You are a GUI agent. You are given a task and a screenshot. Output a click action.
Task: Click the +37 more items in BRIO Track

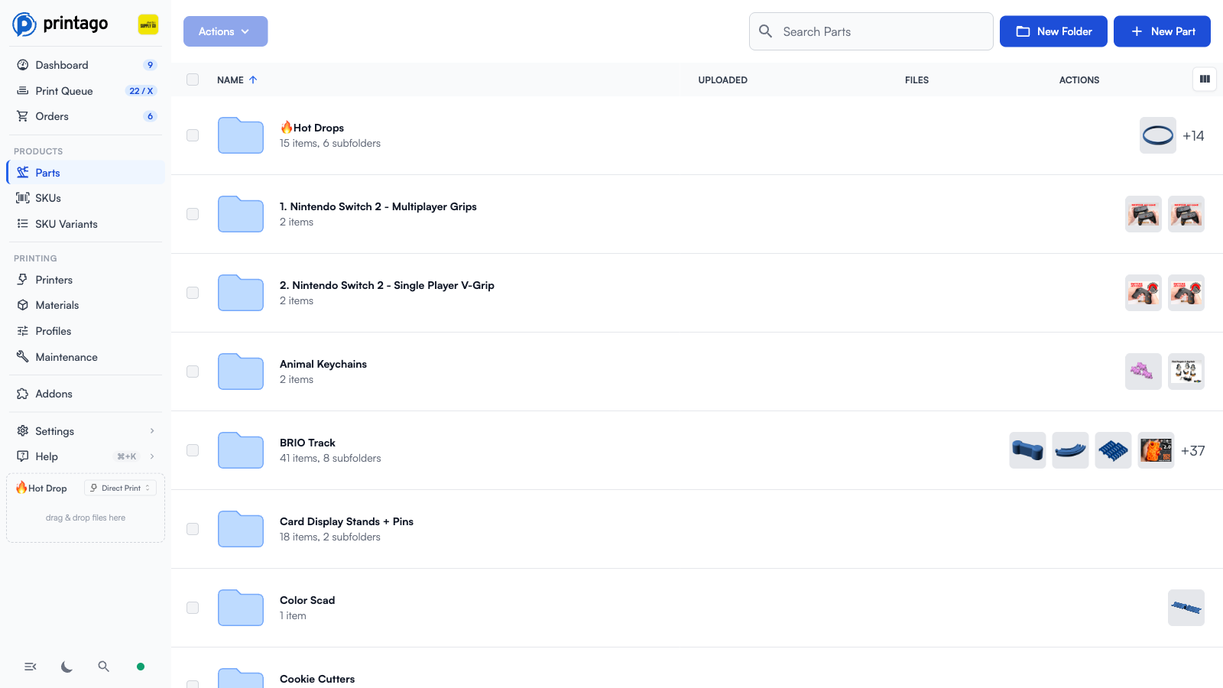tap(1192, 450)
